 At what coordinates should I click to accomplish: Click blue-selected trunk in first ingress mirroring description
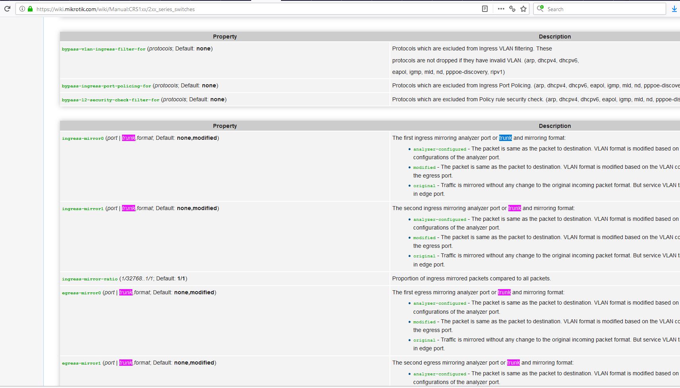click(x=506, y=138)
